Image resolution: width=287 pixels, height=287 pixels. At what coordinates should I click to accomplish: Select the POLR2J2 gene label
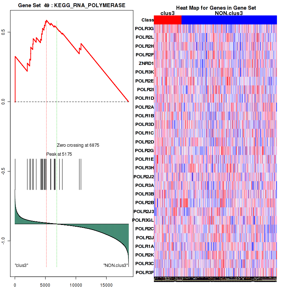[143, 177]
